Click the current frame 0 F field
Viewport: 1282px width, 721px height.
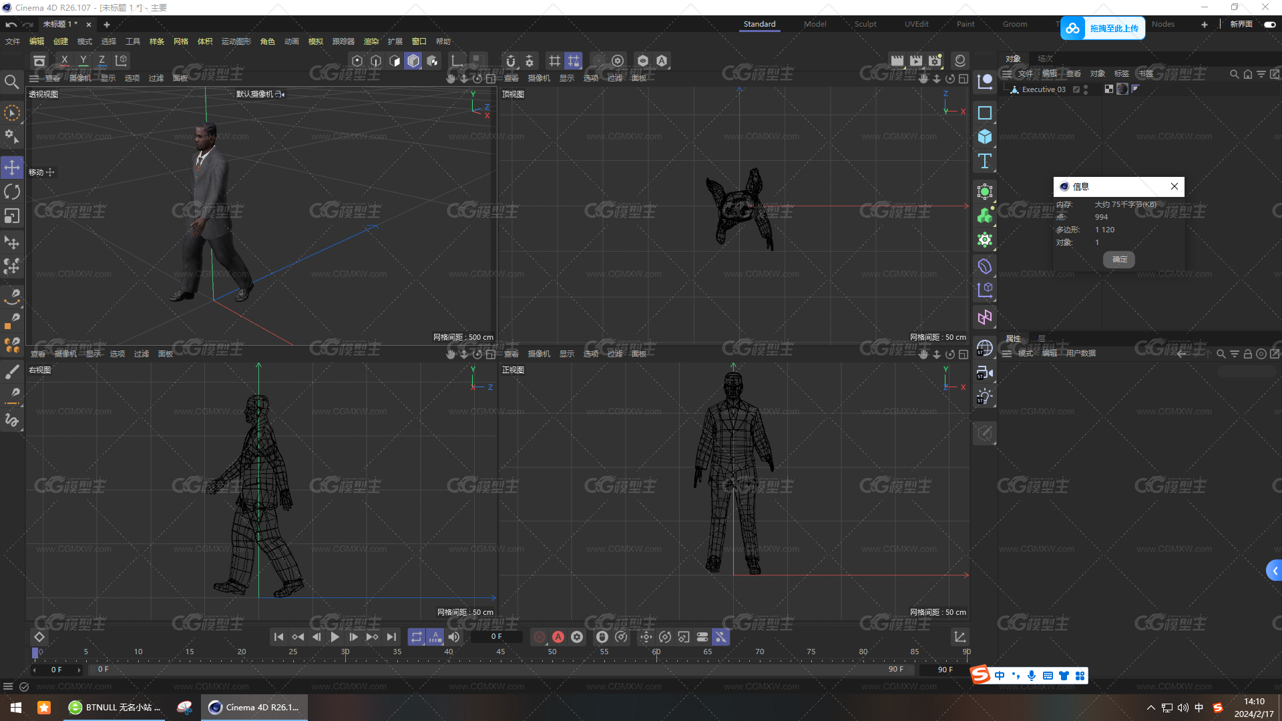(x=497, y=637)
